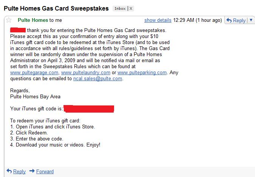
Task: Open the dropdown arrow next to Reply
Action: [x=251, y=20]
